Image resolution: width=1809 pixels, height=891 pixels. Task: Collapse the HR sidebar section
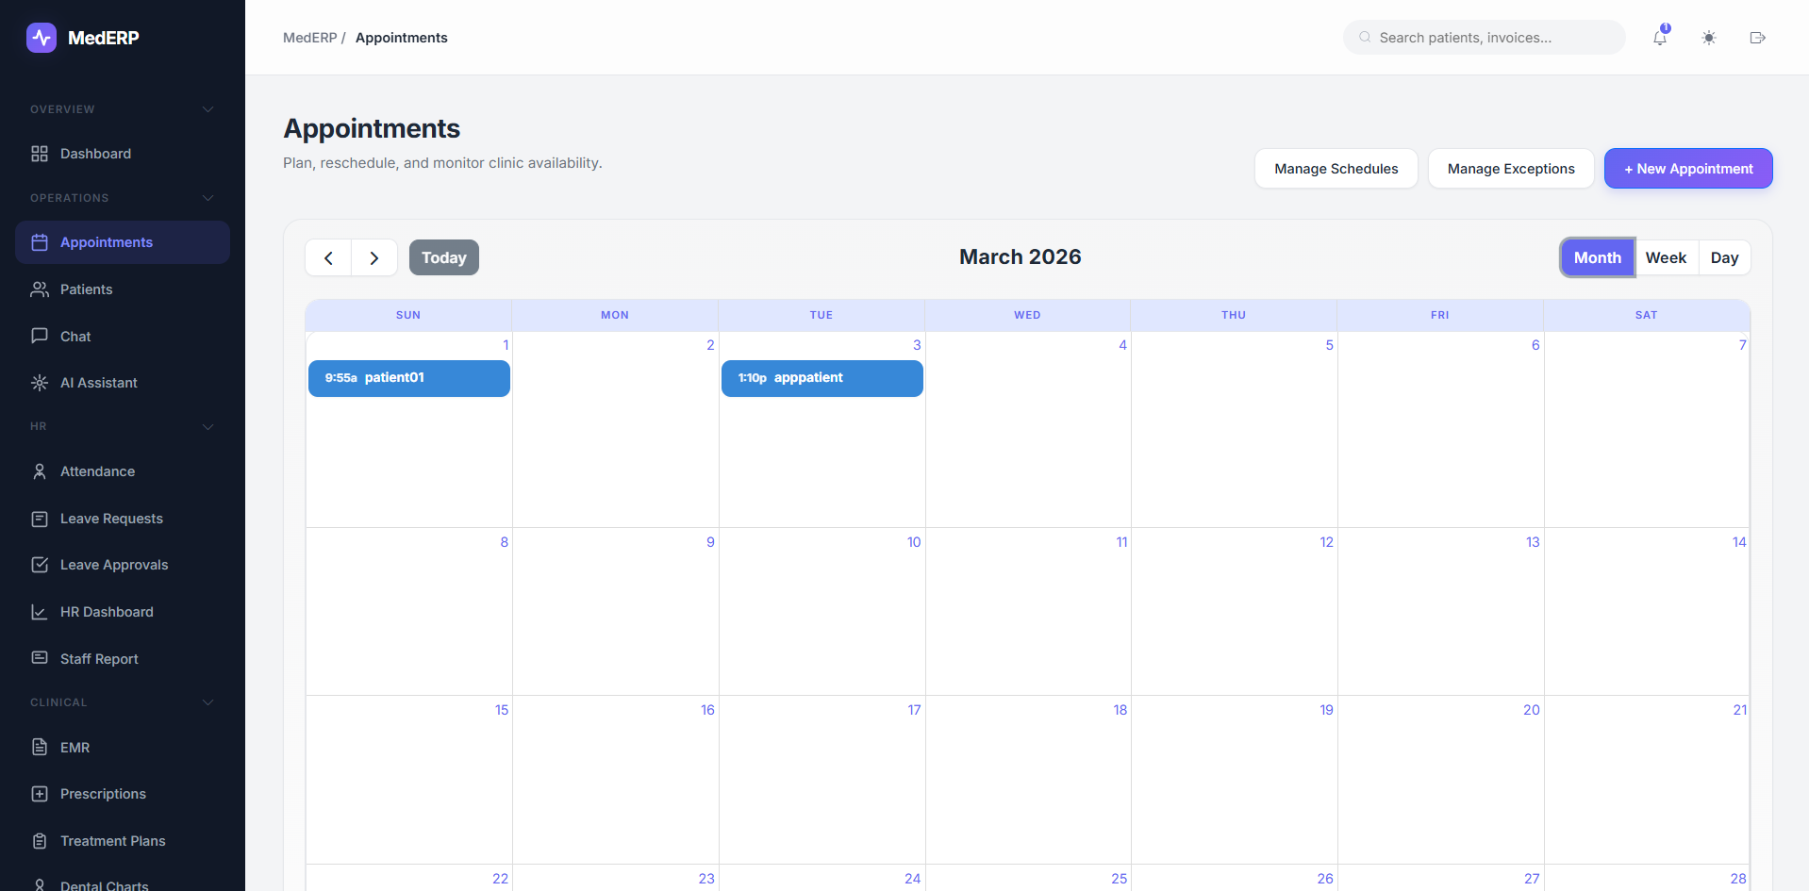click(x=208, y=426)
